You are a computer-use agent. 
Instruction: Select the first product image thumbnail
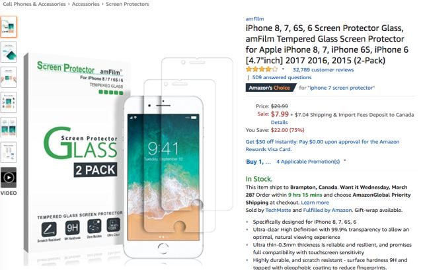click(9, 26)
